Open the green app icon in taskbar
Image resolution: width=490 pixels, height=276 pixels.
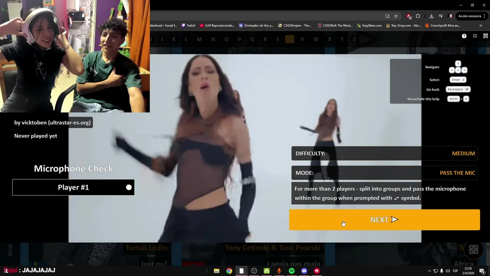pos(266,271)
